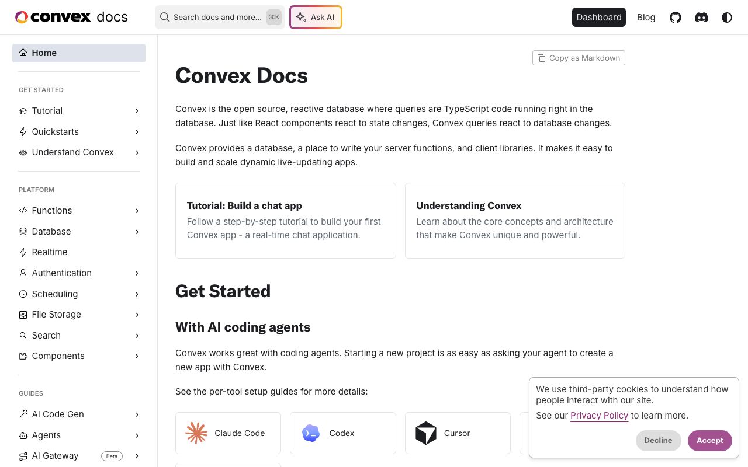748x467 pixels.
Task: Click the AI Gateway icon
Action: tap(23, 456)
